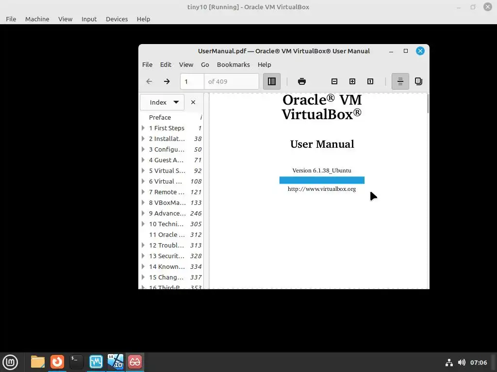
Task: Go to next page with forward arrow
Action: 167,81
